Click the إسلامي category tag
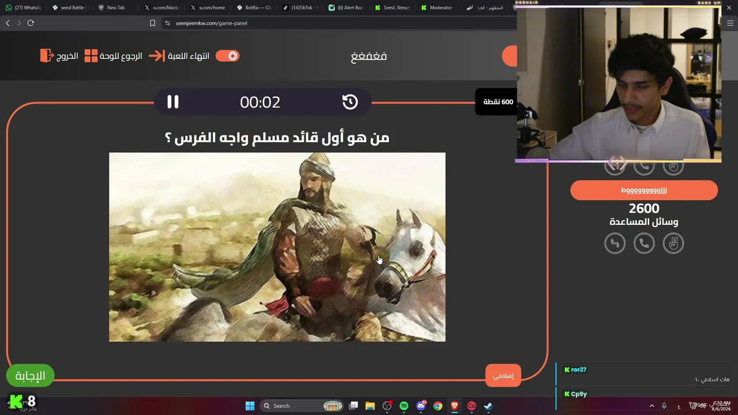738x415 pixels. 503,376
